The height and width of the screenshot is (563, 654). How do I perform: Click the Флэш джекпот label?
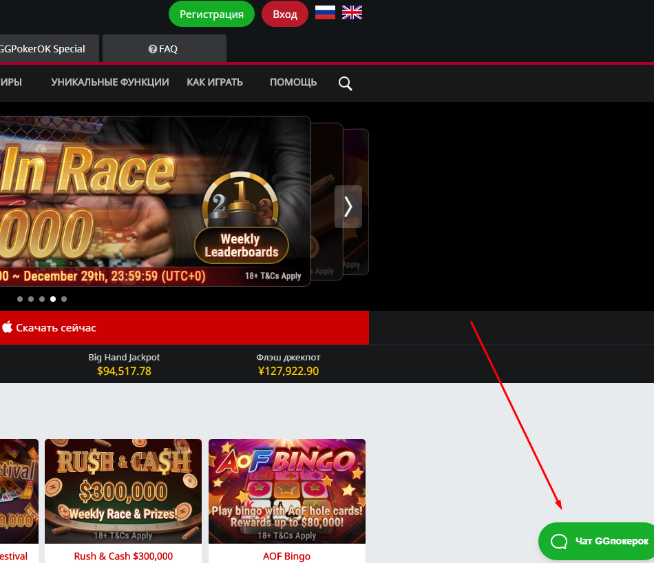pyautogui.click(x=288, y=358)
